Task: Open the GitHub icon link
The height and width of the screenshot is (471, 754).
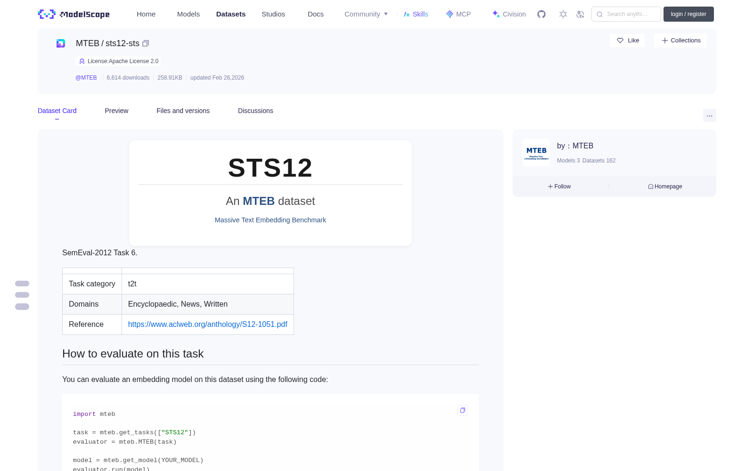Action: point(541,14)
